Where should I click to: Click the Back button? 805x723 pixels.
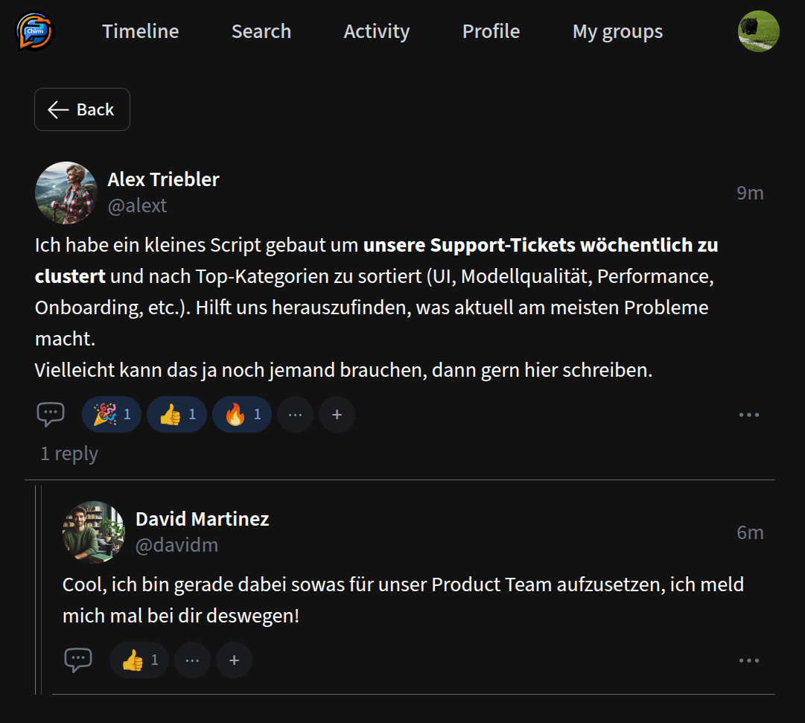(x=82, y=109)
